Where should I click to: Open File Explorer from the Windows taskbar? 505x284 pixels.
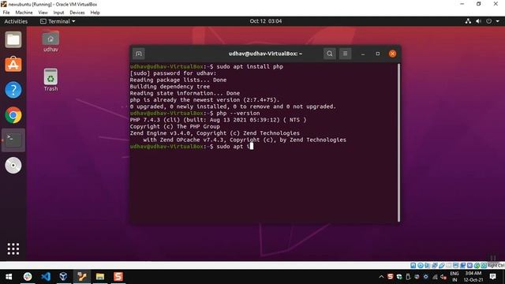pos(100,277)
